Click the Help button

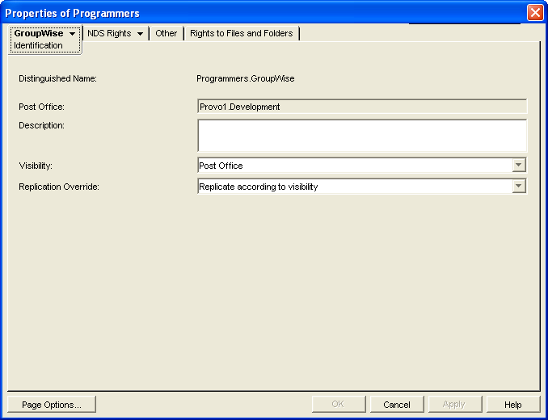coord(513,405)
